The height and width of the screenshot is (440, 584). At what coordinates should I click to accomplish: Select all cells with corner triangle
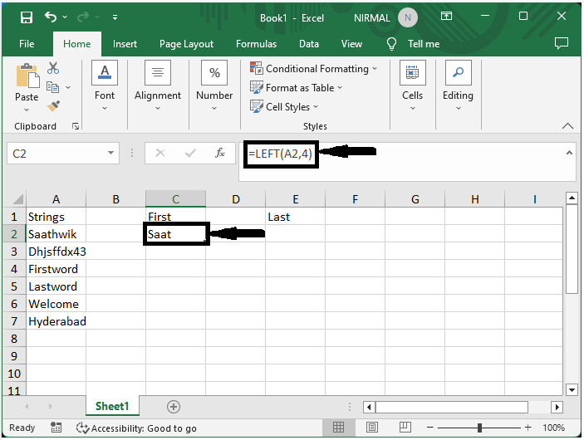click(x=17, y=199)
